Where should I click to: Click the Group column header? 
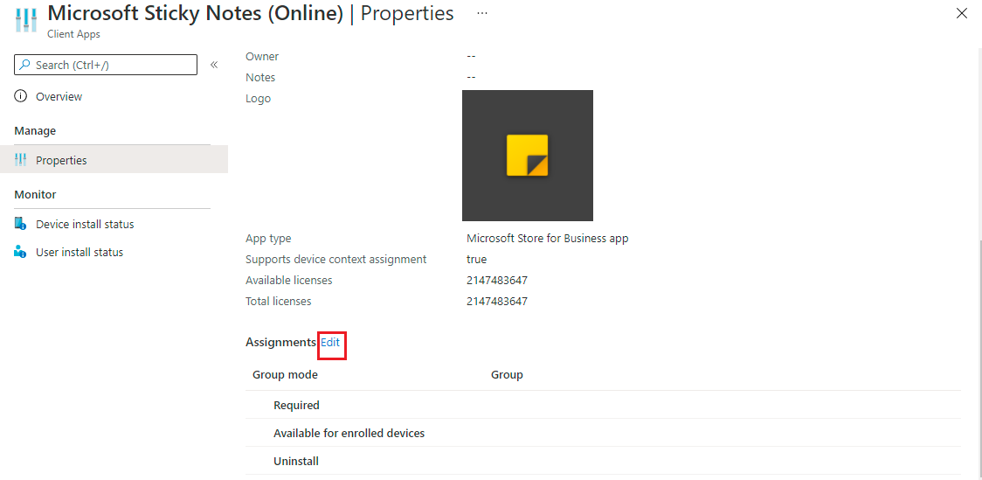coord(507,375)
